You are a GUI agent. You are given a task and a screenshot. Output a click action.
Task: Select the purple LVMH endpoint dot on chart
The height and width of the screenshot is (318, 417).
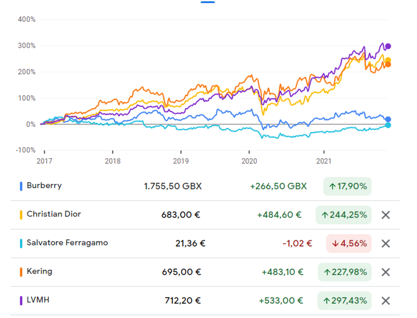(x=388, y=46)
